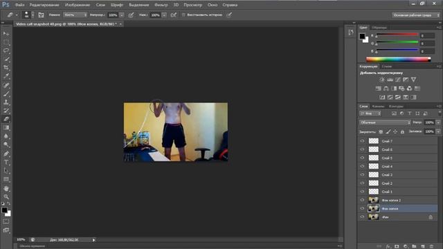Screen dimensions: 443x249
Task: Select the Crop tool
Action: coord(6,68)
